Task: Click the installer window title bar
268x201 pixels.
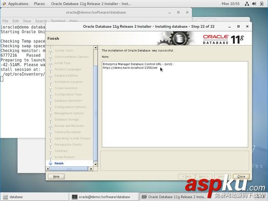Action: coord(149,26)
